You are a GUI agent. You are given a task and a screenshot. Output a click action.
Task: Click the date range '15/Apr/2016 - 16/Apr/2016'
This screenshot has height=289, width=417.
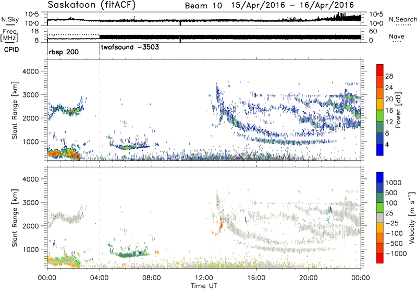(292, 5)
